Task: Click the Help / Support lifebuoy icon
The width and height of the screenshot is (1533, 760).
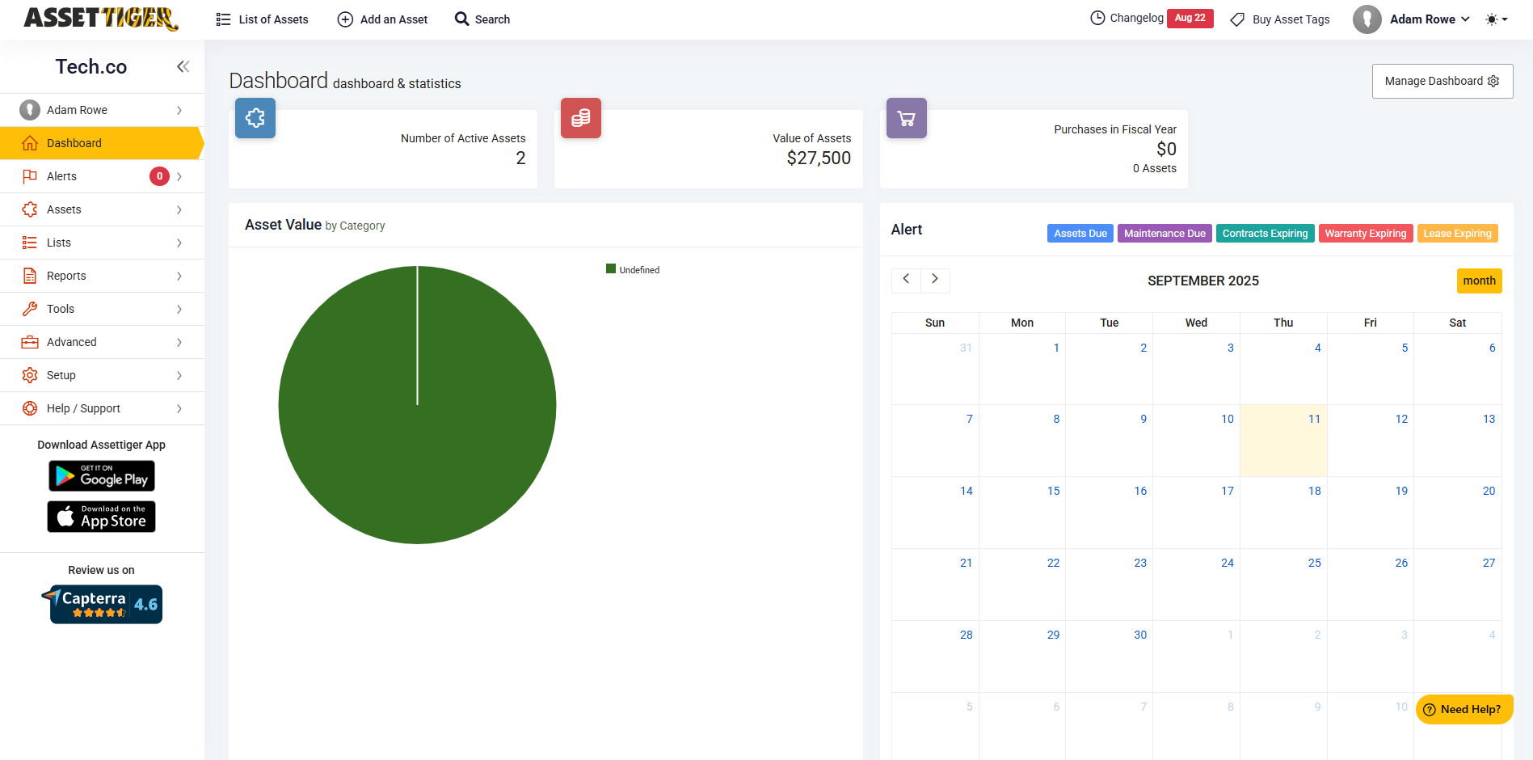Action: (x=30, y=408)
